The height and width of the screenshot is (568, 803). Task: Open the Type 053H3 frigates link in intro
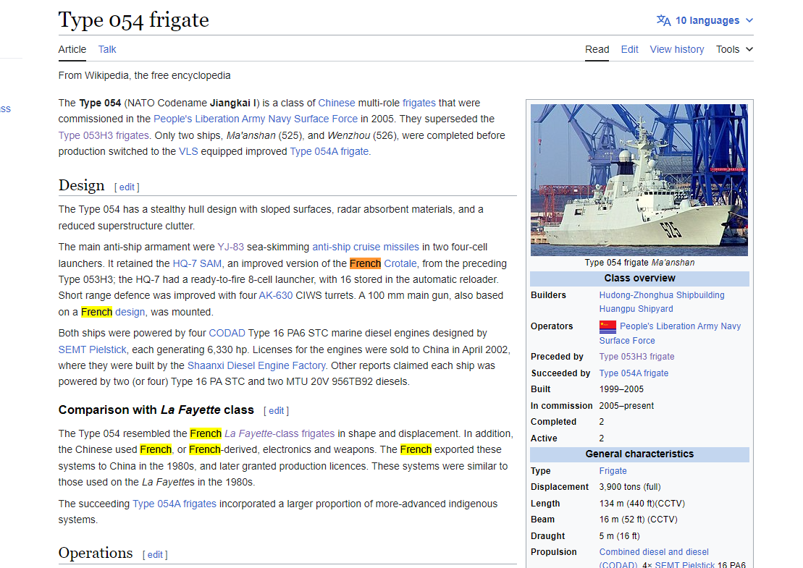tap(104, 135)
